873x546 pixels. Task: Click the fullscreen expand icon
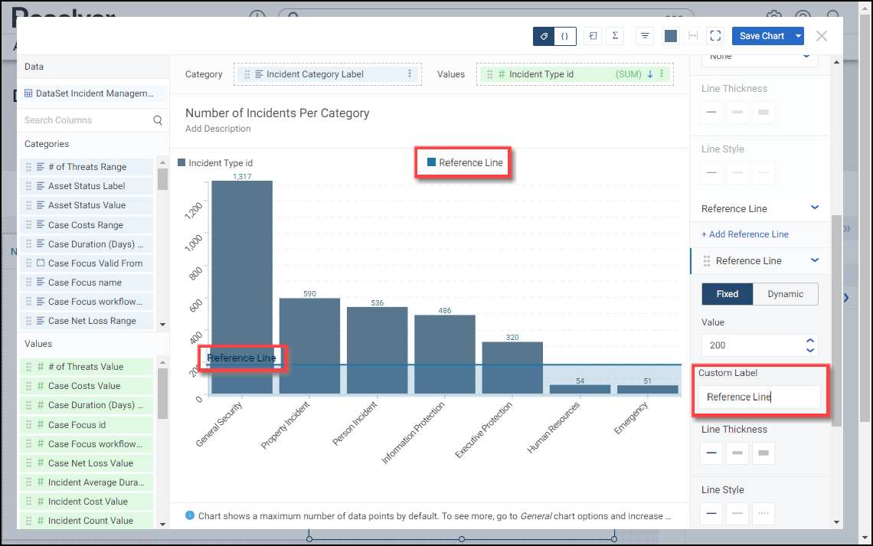[715, 36]
